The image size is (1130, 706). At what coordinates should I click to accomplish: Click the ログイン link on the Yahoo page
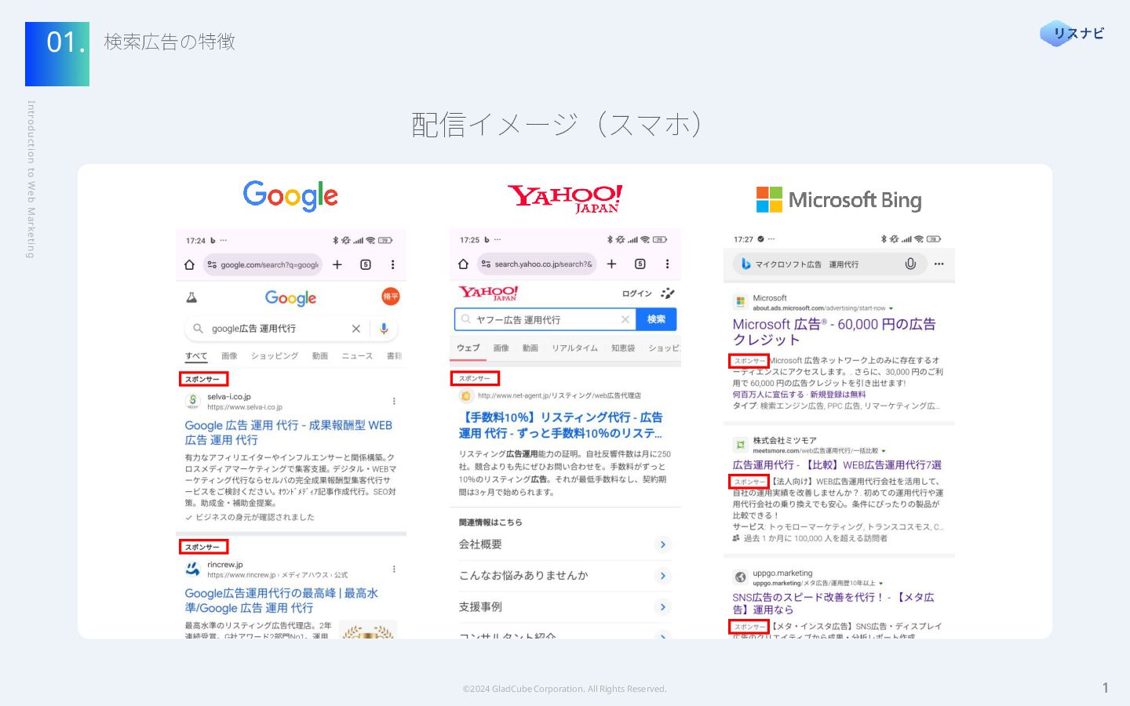[x=637, y=293]
